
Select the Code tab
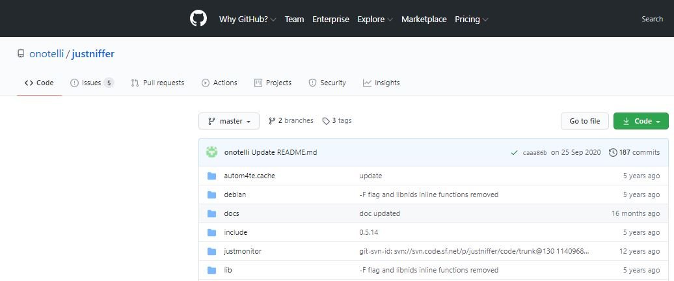coord(39,83)
